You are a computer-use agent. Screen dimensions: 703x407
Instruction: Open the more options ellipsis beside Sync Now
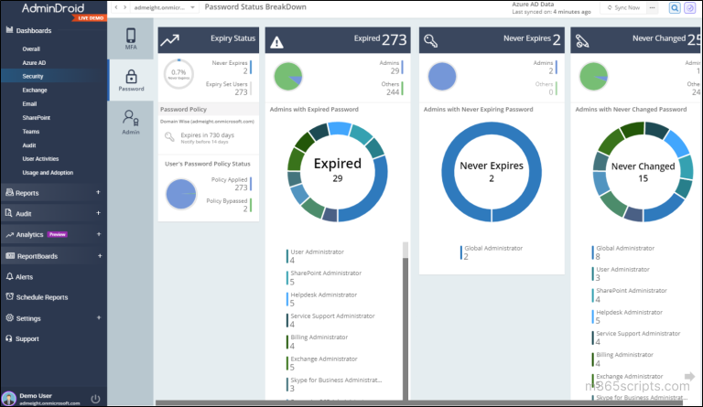tap(652, 7)
